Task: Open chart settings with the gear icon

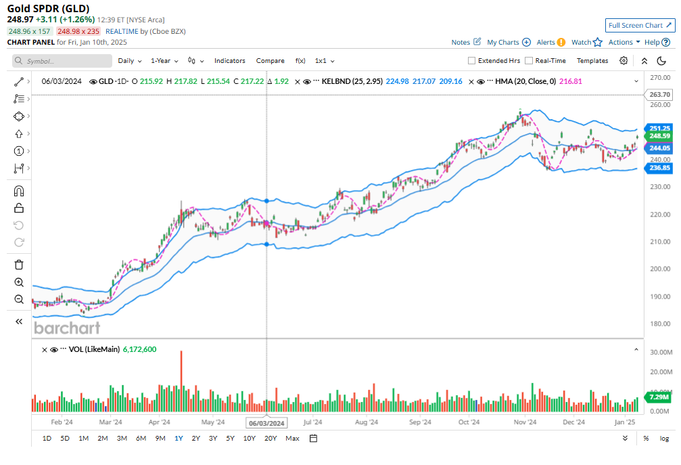Action: [x=624, y=61]
